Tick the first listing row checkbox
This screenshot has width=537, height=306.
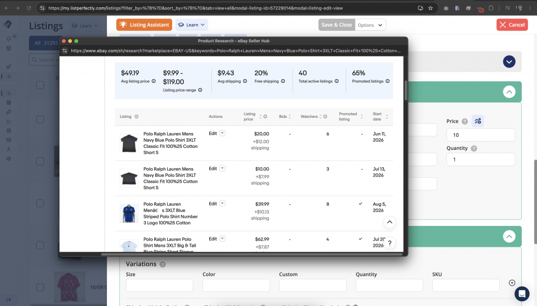coord(40,85)
